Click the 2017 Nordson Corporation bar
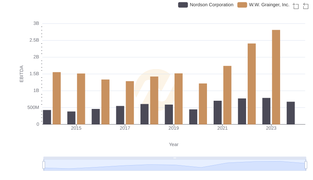This screenshot has height=180, width=313. 120,115
